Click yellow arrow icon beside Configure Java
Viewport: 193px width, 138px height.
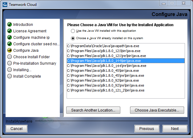10,50
